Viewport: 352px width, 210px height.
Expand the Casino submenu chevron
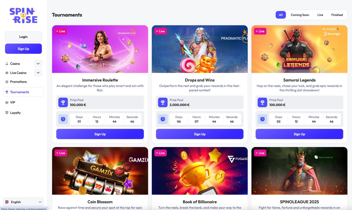38,64
